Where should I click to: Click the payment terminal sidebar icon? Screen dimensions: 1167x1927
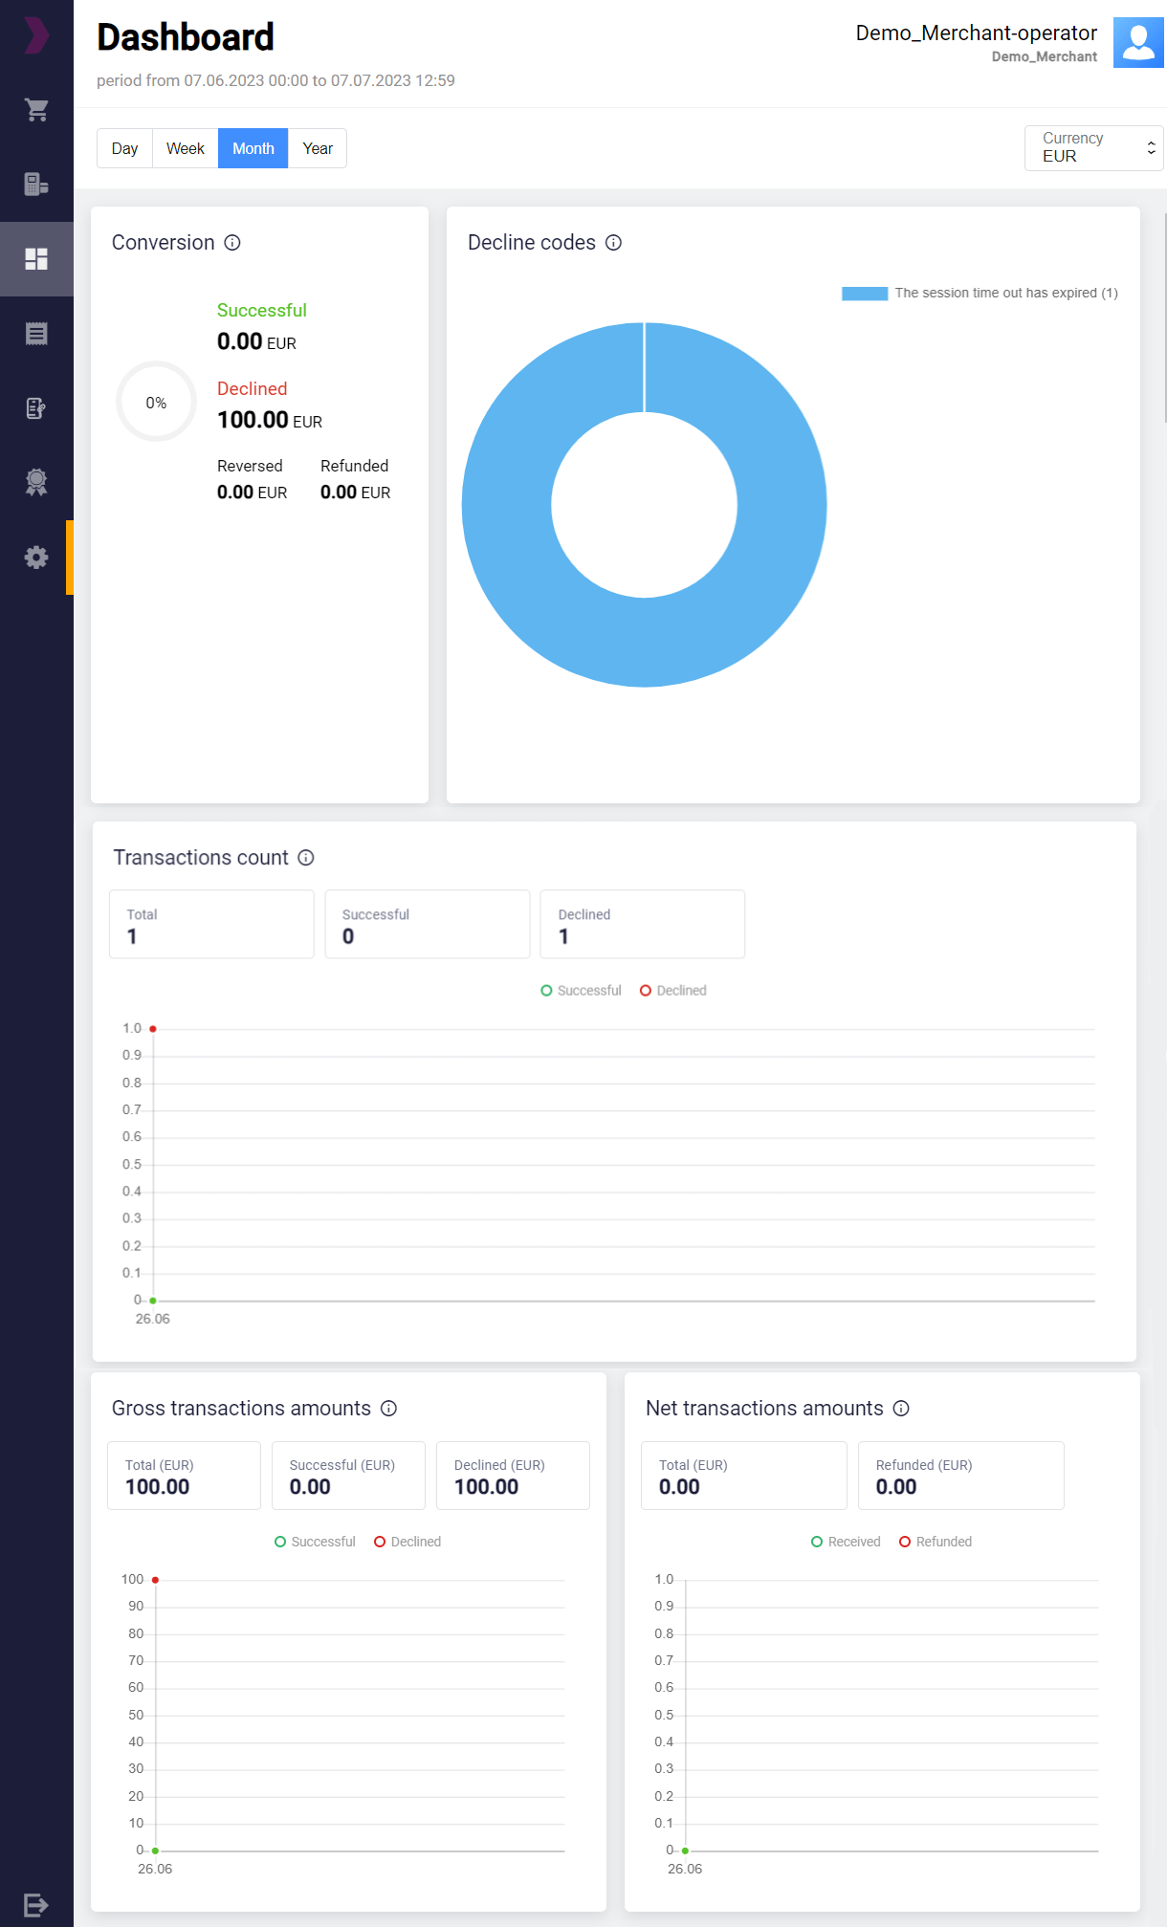click(x=36, y=185)
